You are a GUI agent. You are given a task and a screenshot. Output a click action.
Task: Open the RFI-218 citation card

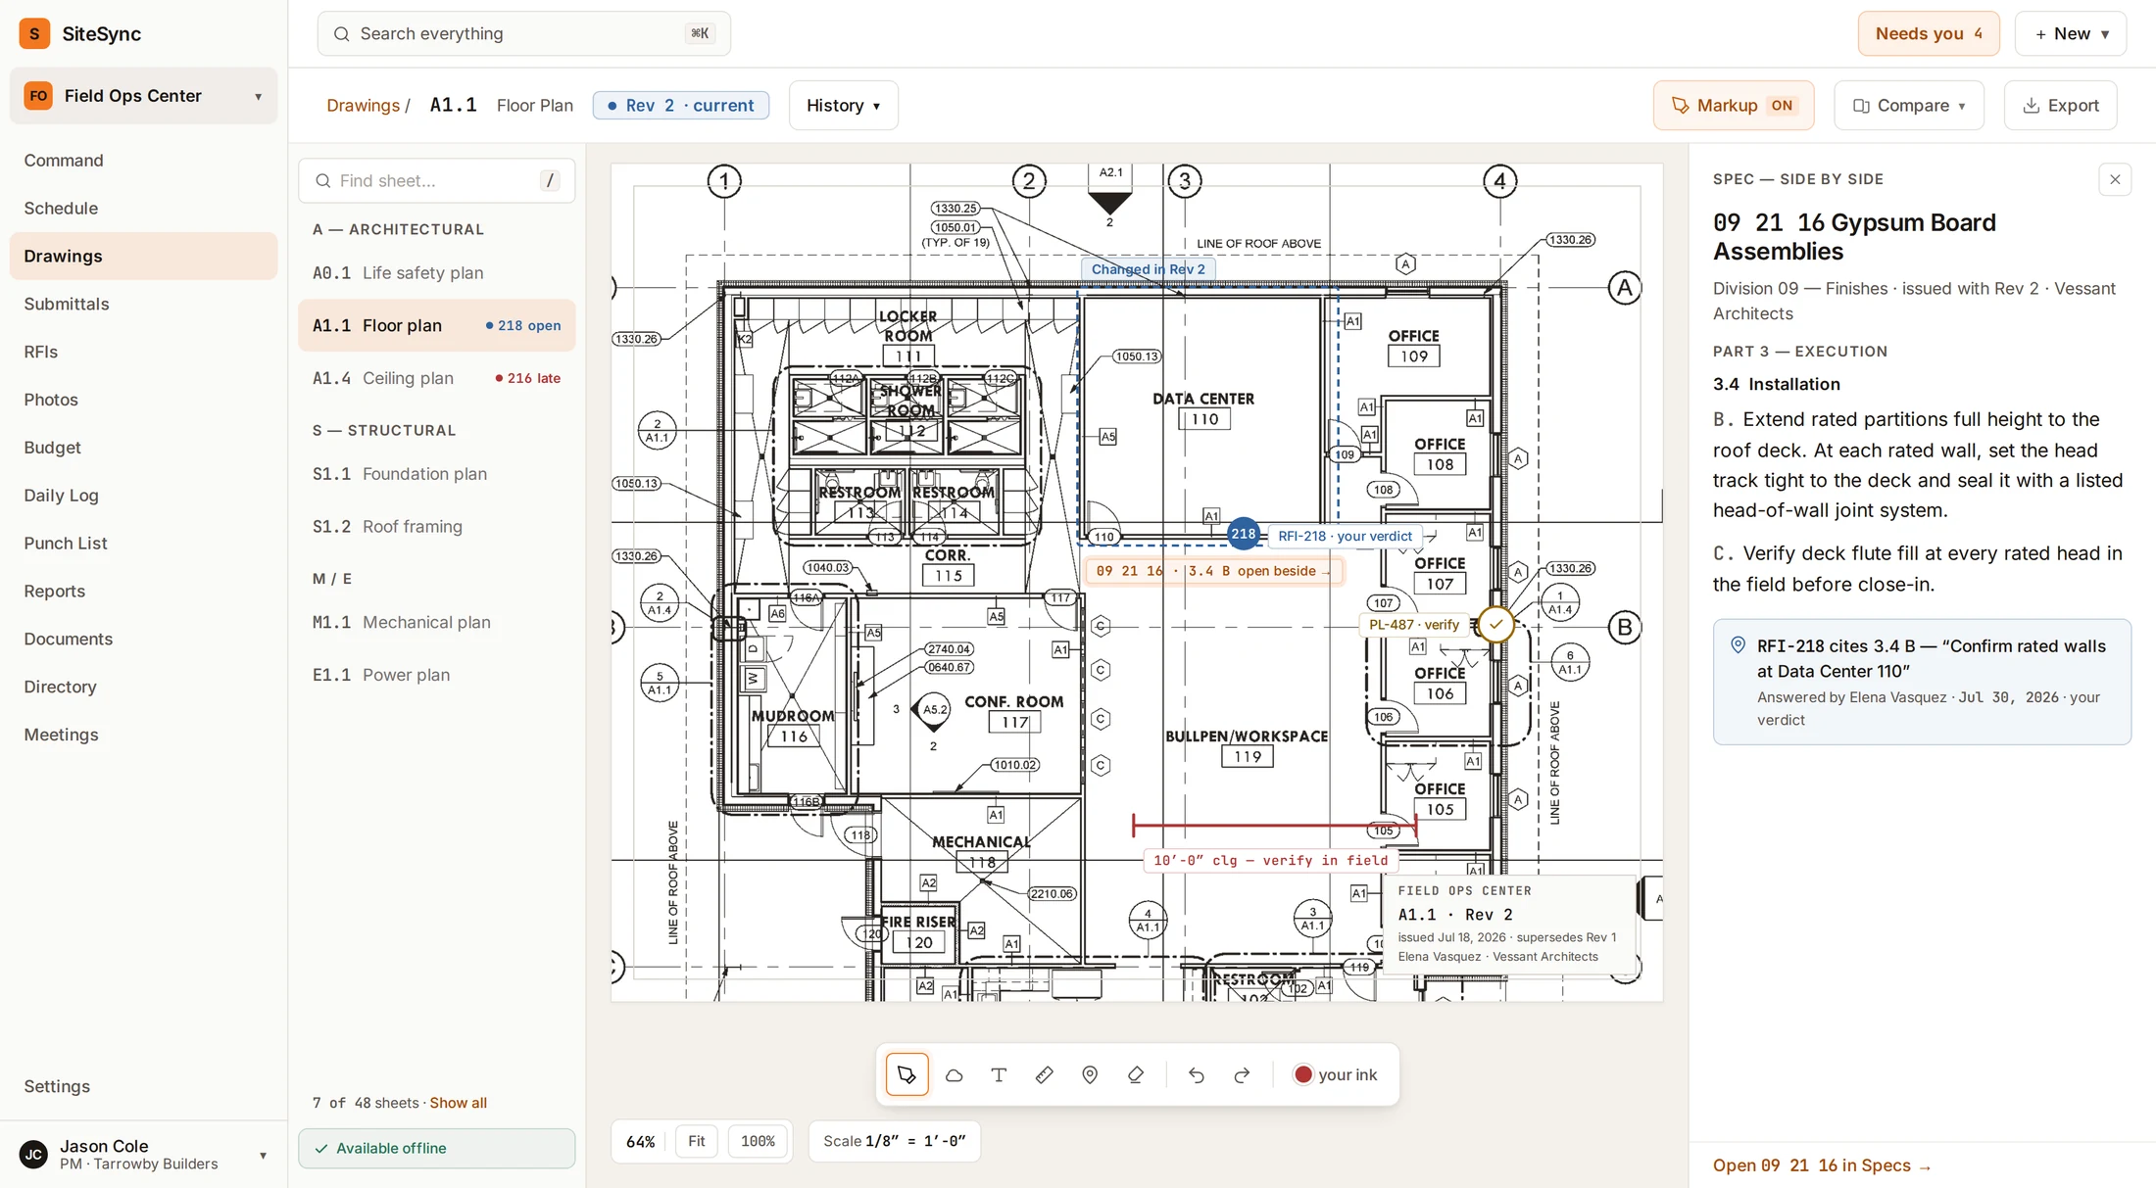(x=1922, y=682)
